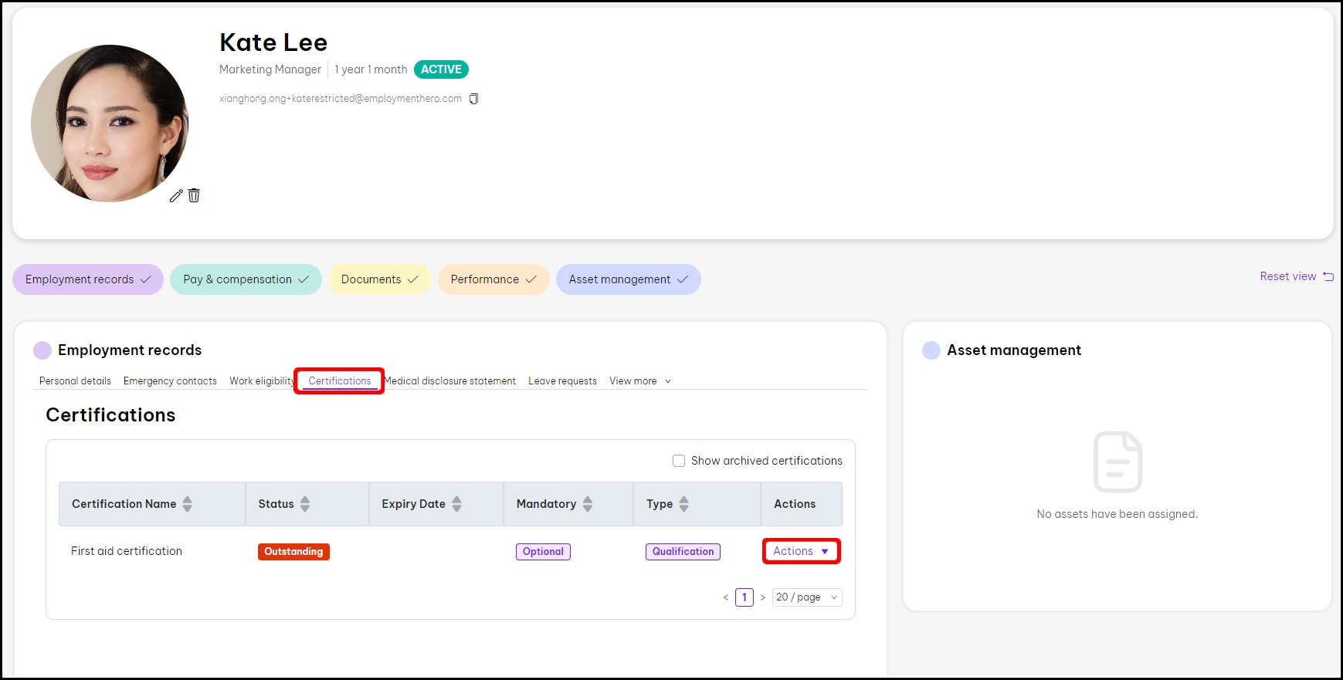Delete profile photo using trash icon
This screenshot has height=680, width=1343.
pos(194,195)
